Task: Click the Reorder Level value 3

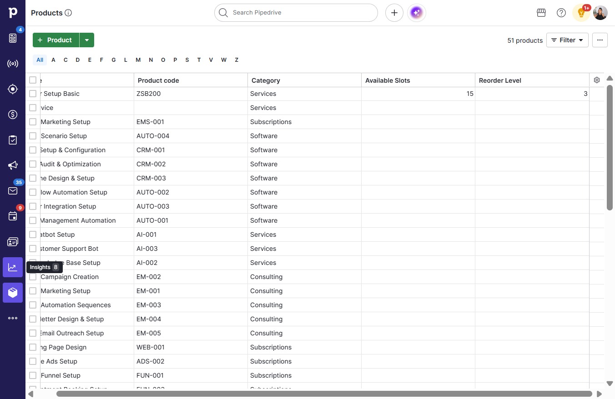Action: [586, 94]
